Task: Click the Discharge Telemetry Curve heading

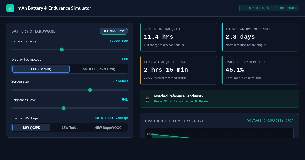Action: [174, 121]
